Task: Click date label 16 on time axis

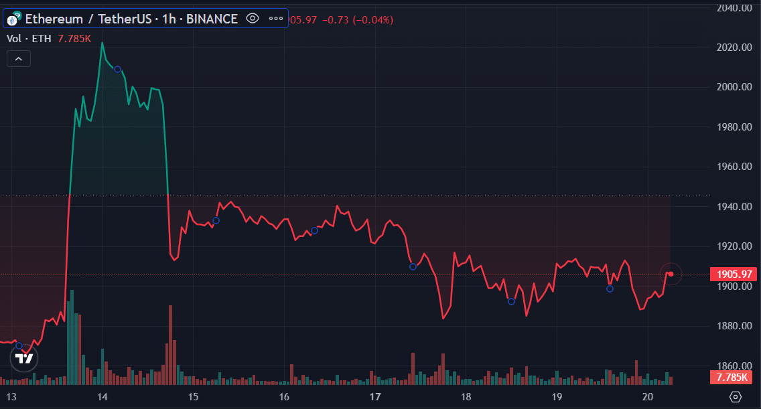Action: (284, 397)
